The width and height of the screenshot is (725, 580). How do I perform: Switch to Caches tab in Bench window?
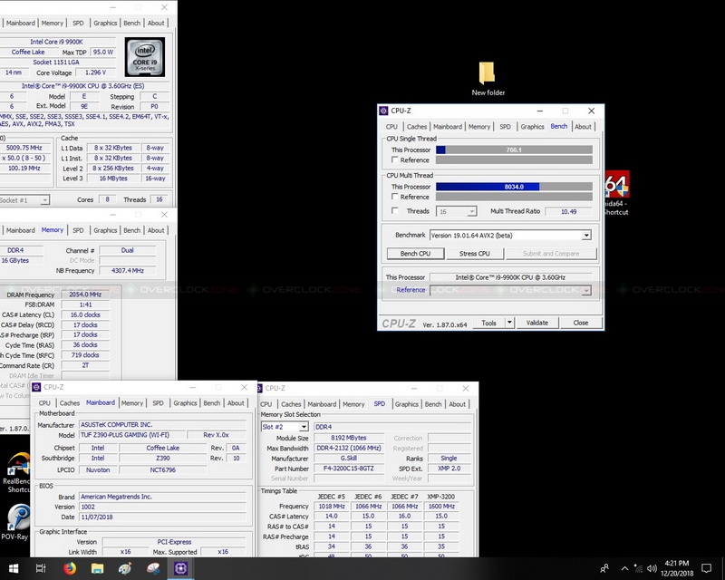click(417, 127)
